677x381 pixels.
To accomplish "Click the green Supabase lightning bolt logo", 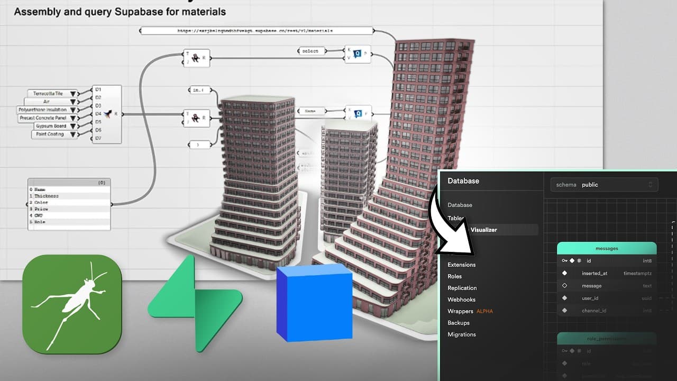I will click(x=195, y=303).
